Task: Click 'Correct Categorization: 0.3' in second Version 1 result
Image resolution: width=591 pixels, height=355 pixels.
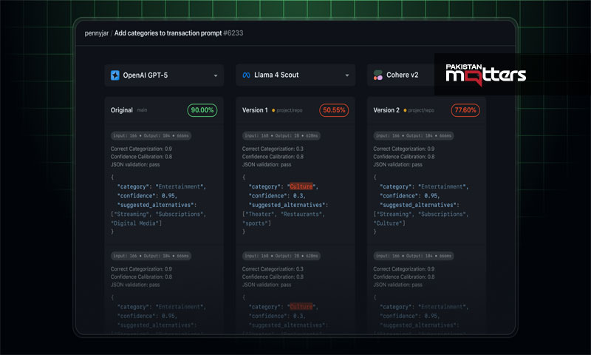Action: coord(273,269)
